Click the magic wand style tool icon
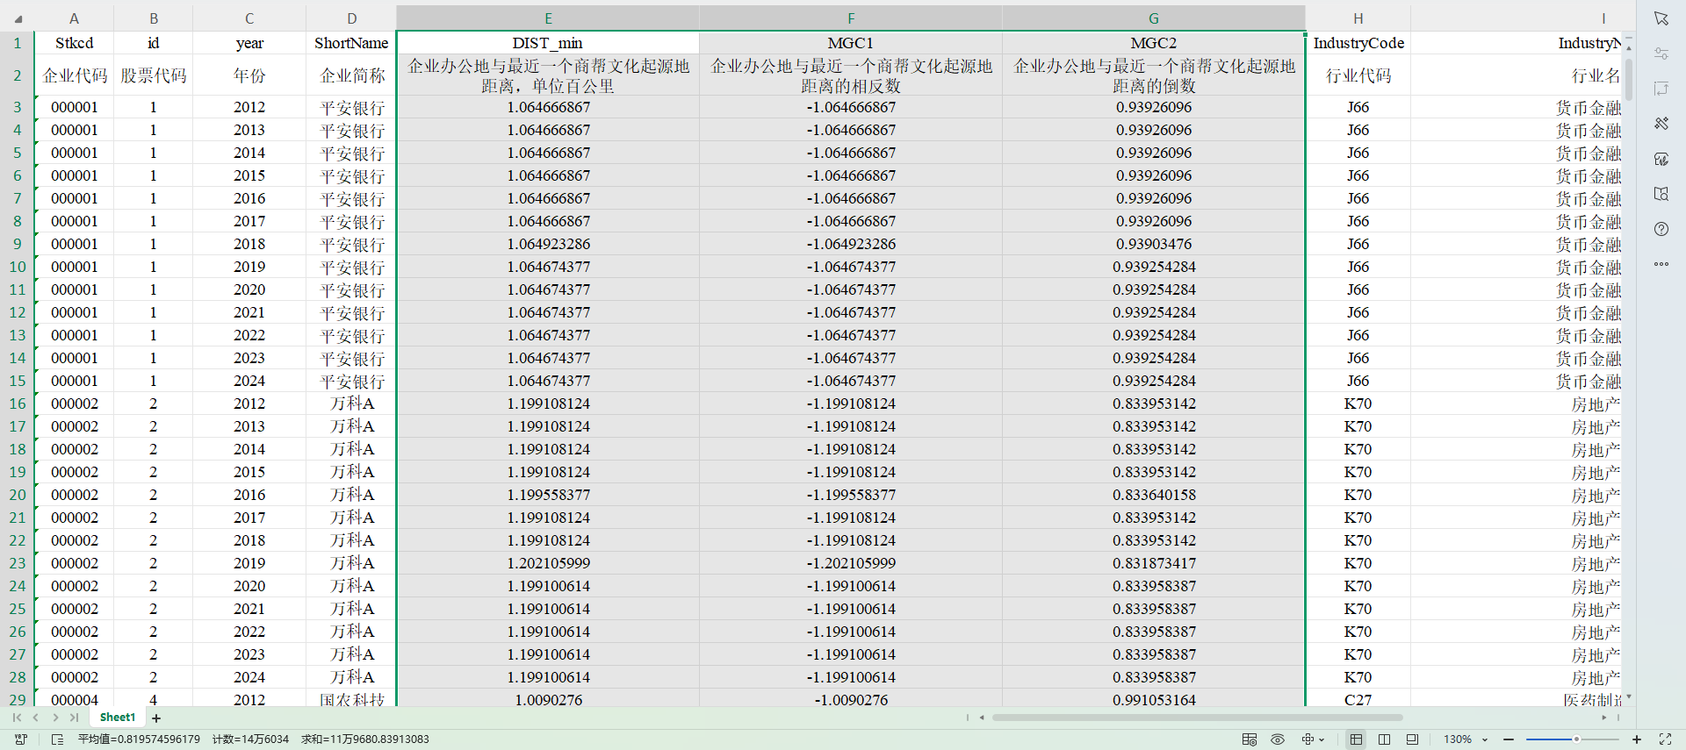 pos(1661,124)
